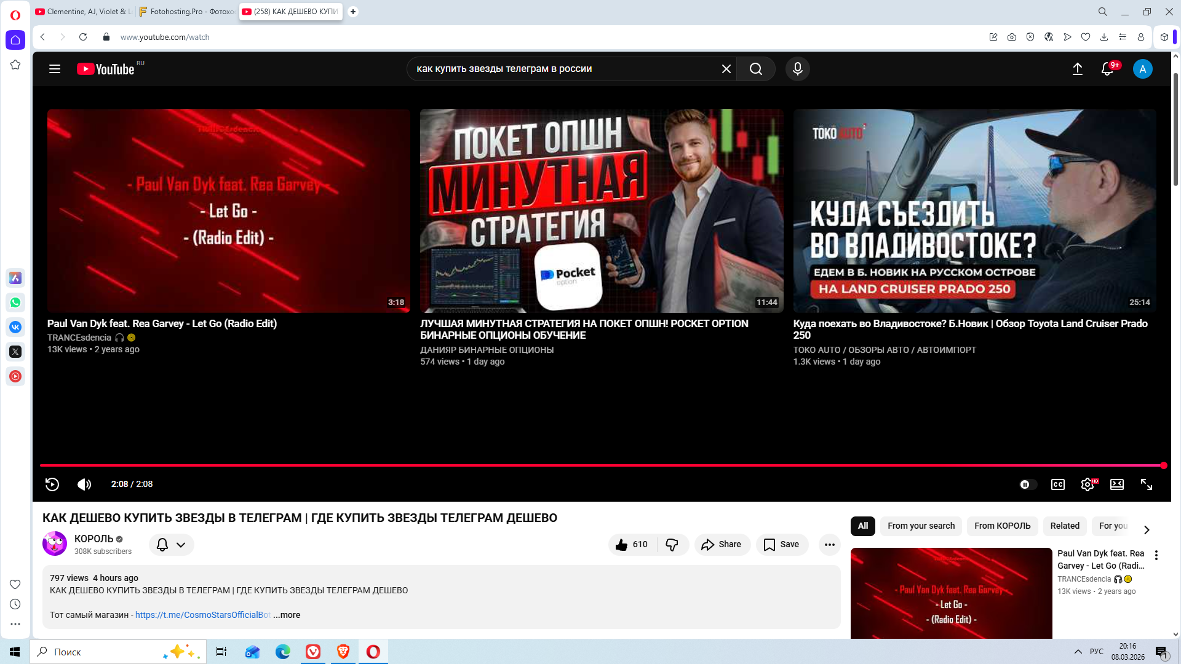Switch player to theater mode
This screenshot has width=1181, height=664.
[x=1117, y=484]
